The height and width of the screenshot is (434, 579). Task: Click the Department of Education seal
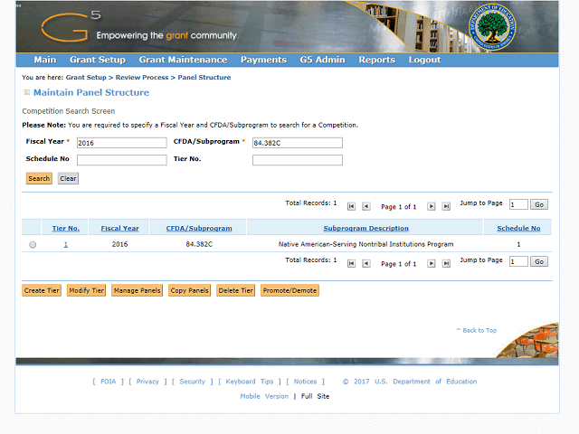492,27
